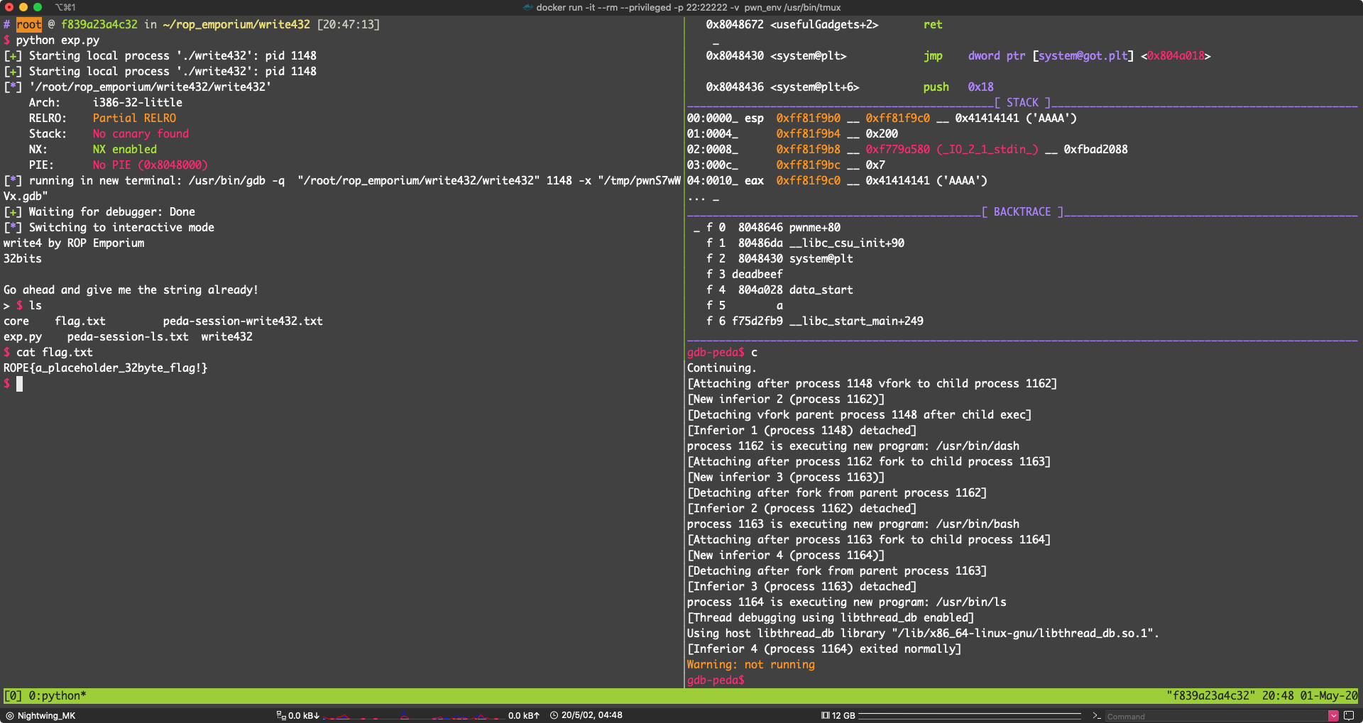Click 'Waiting for debugger: Done' line

pyautogui.click(x=112, y=212)
